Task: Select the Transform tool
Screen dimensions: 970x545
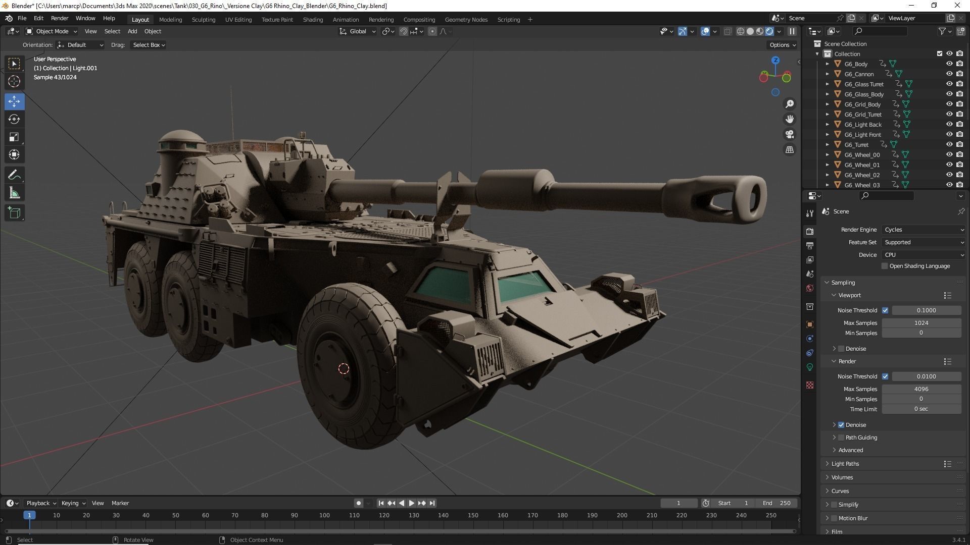Action: tap(14, 154)
